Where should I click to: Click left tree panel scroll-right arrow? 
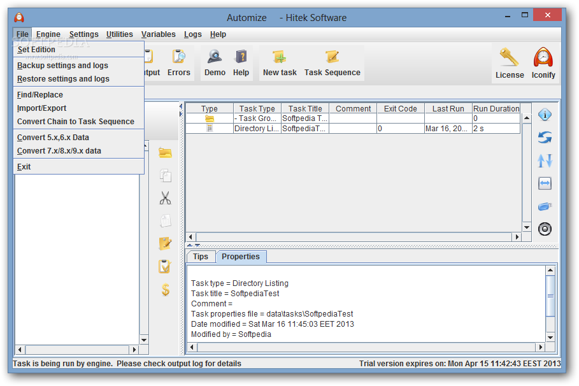[x=134, y=349]
